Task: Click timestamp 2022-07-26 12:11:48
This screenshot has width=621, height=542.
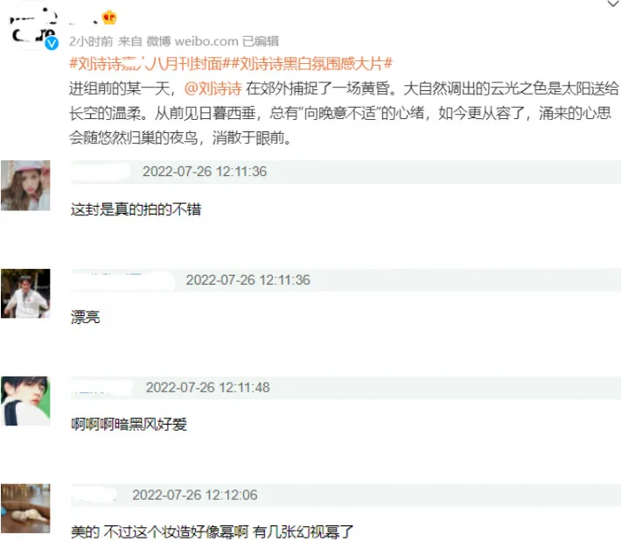Action: coord(208,387)
